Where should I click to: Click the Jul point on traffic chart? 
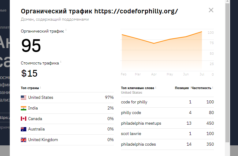point(202,32)
